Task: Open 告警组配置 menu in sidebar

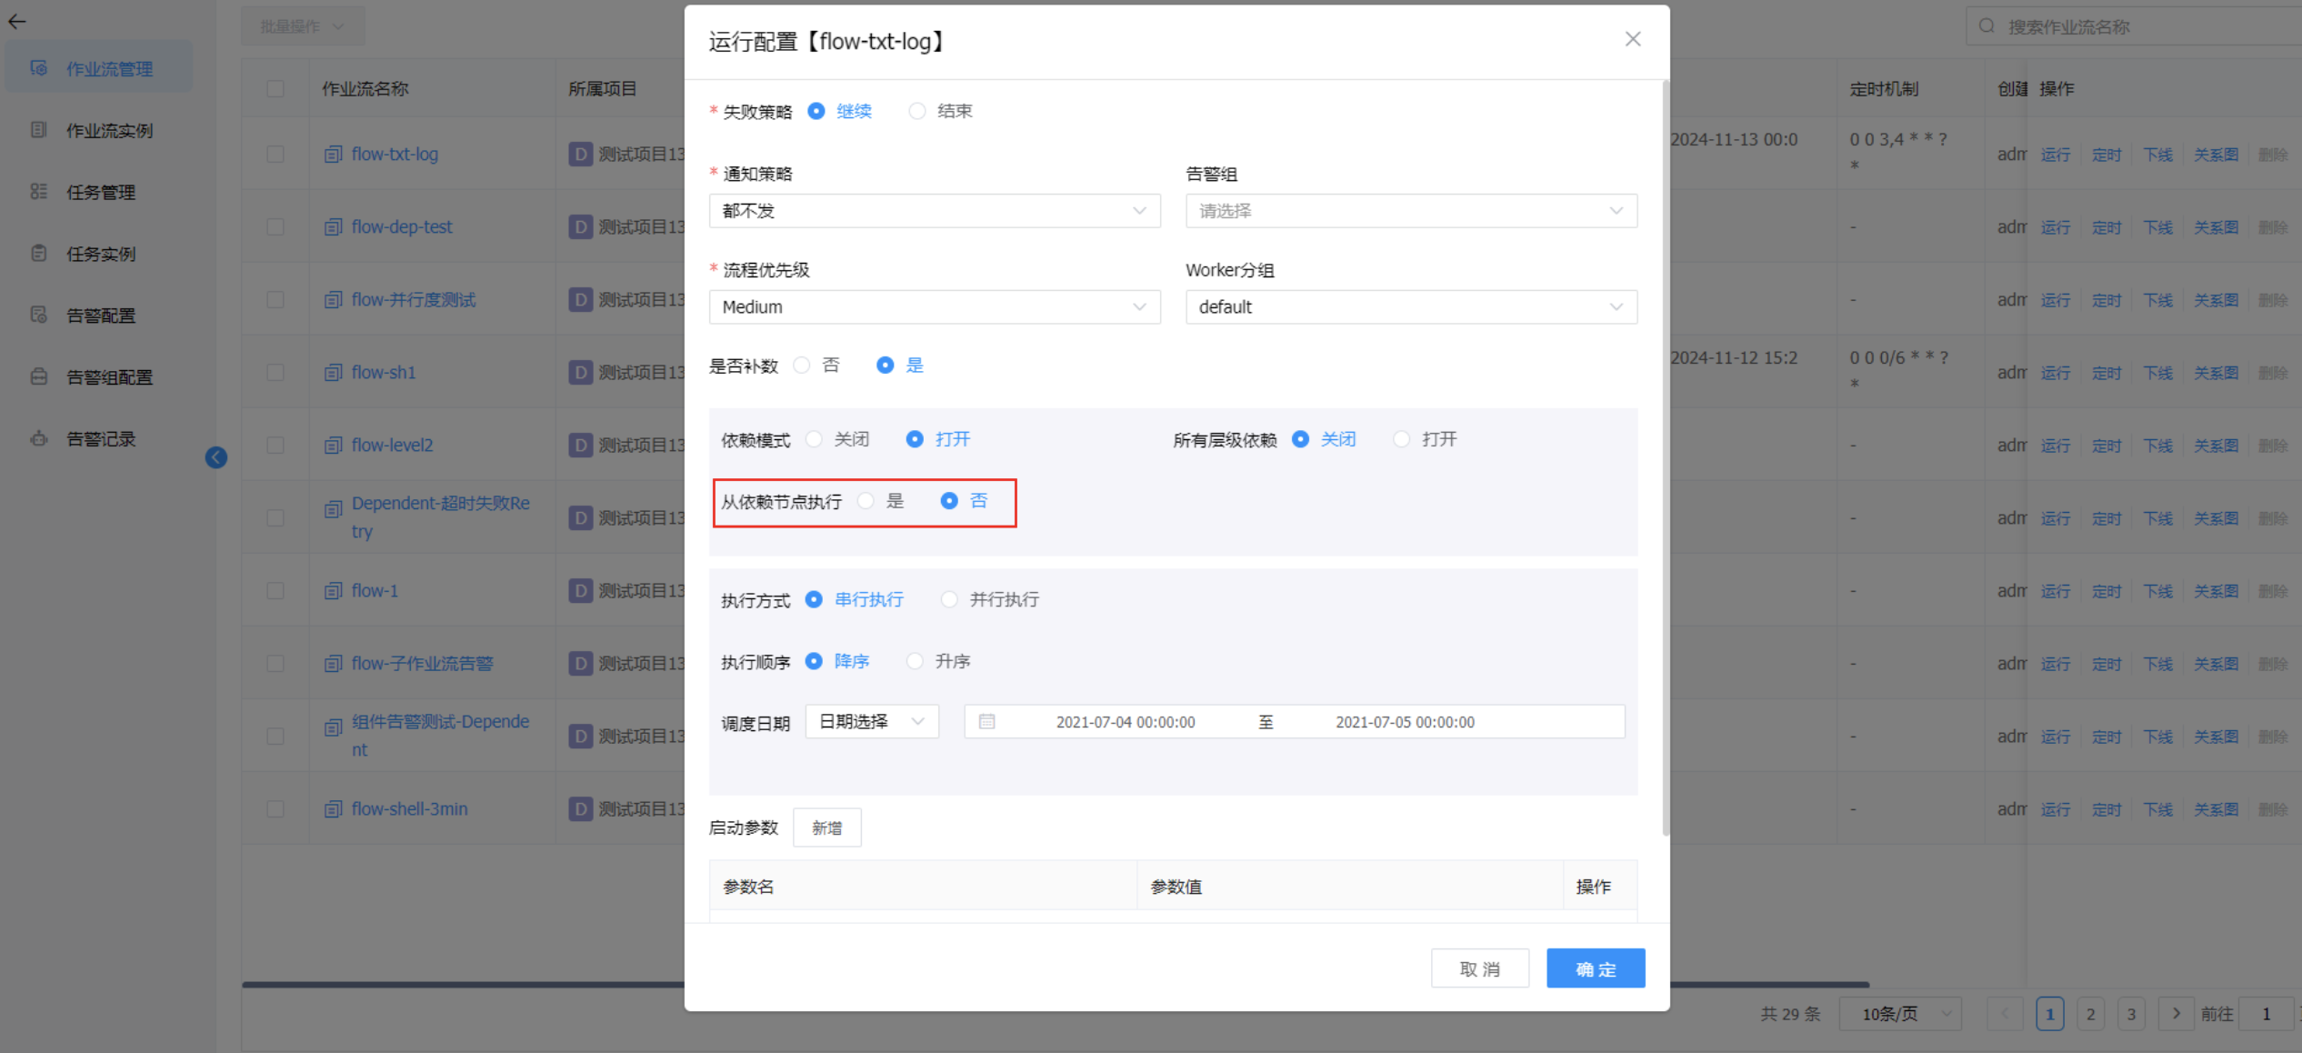Action: click(x=109, y=377)
